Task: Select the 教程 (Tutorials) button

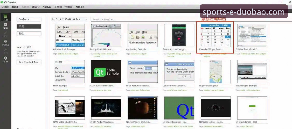Action: tap(29, 34)
